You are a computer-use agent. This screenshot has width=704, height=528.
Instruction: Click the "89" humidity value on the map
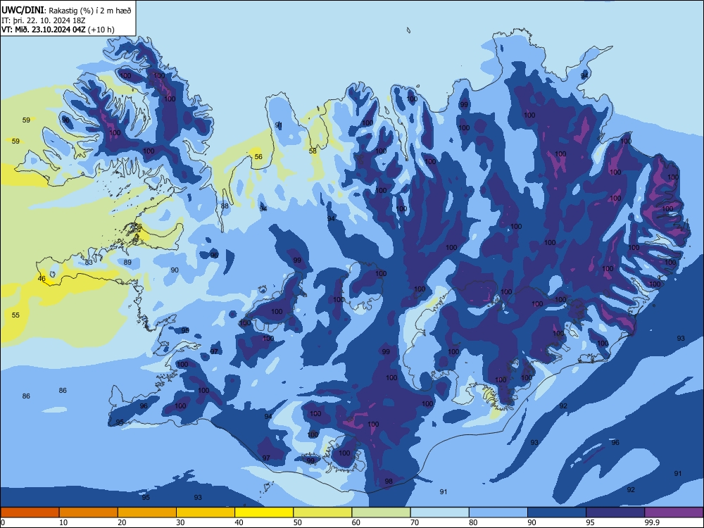[x=127, y=262]
